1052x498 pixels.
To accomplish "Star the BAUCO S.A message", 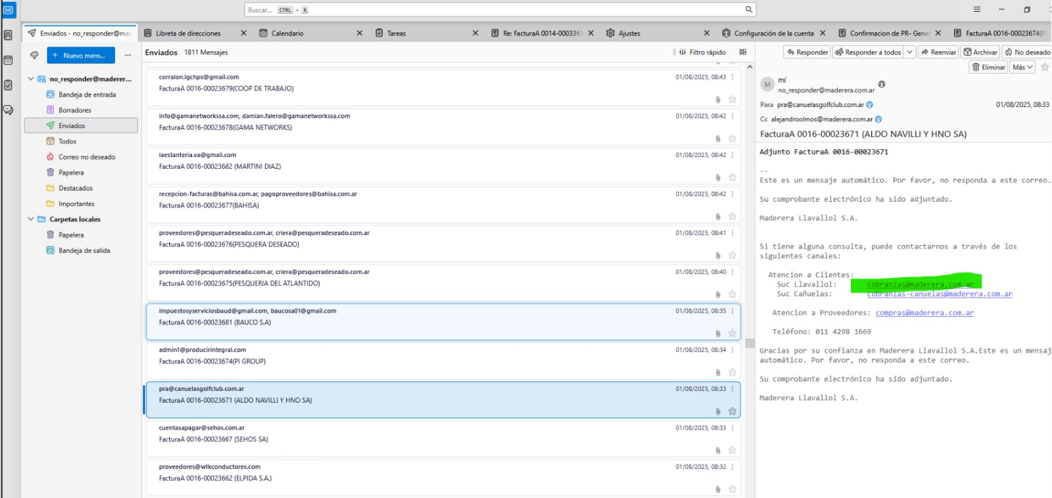I will (x=732, y=333).
